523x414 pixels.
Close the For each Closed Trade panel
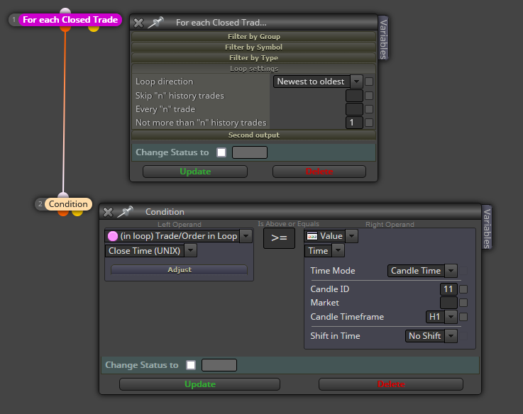pyautogui.click(x=138, y=23)
